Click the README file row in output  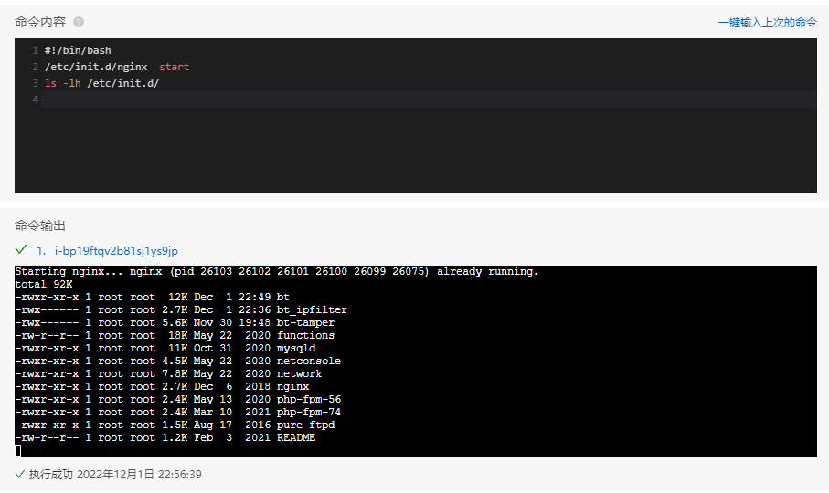click(165, 437)
